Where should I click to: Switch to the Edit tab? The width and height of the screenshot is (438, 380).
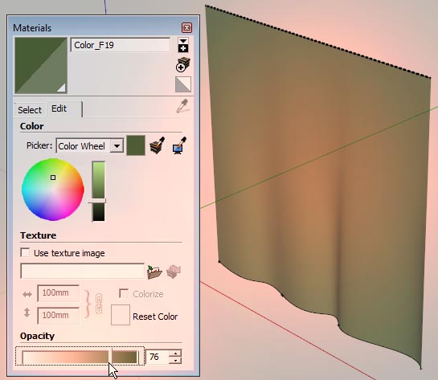tap(59, 108)
